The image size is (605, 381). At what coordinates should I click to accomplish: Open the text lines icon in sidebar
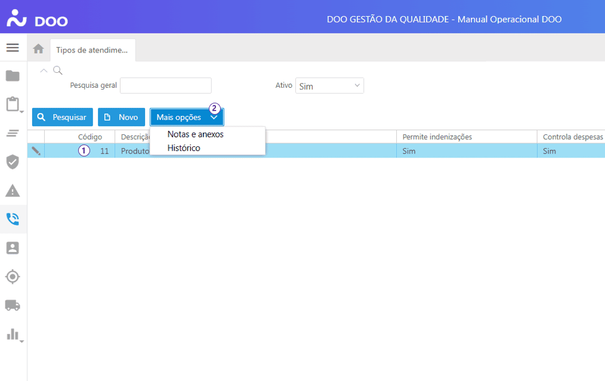coord(13,133)
